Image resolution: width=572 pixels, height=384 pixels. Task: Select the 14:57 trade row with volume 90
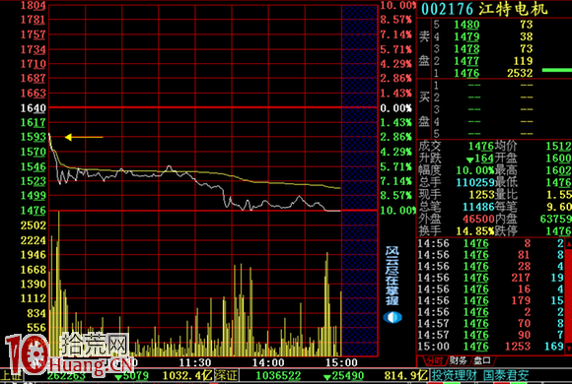tap(491, 335)
